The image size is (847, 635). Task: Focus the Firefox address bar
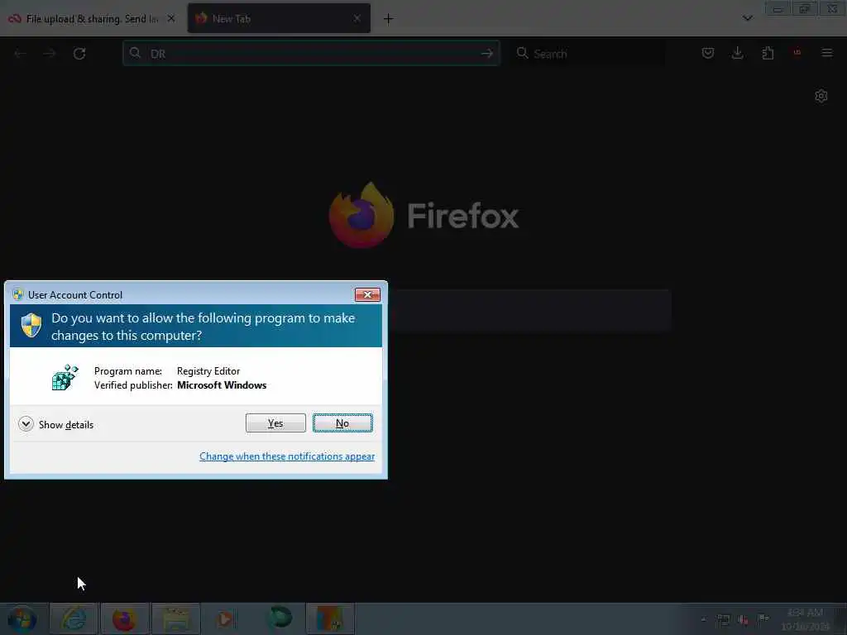311,54
